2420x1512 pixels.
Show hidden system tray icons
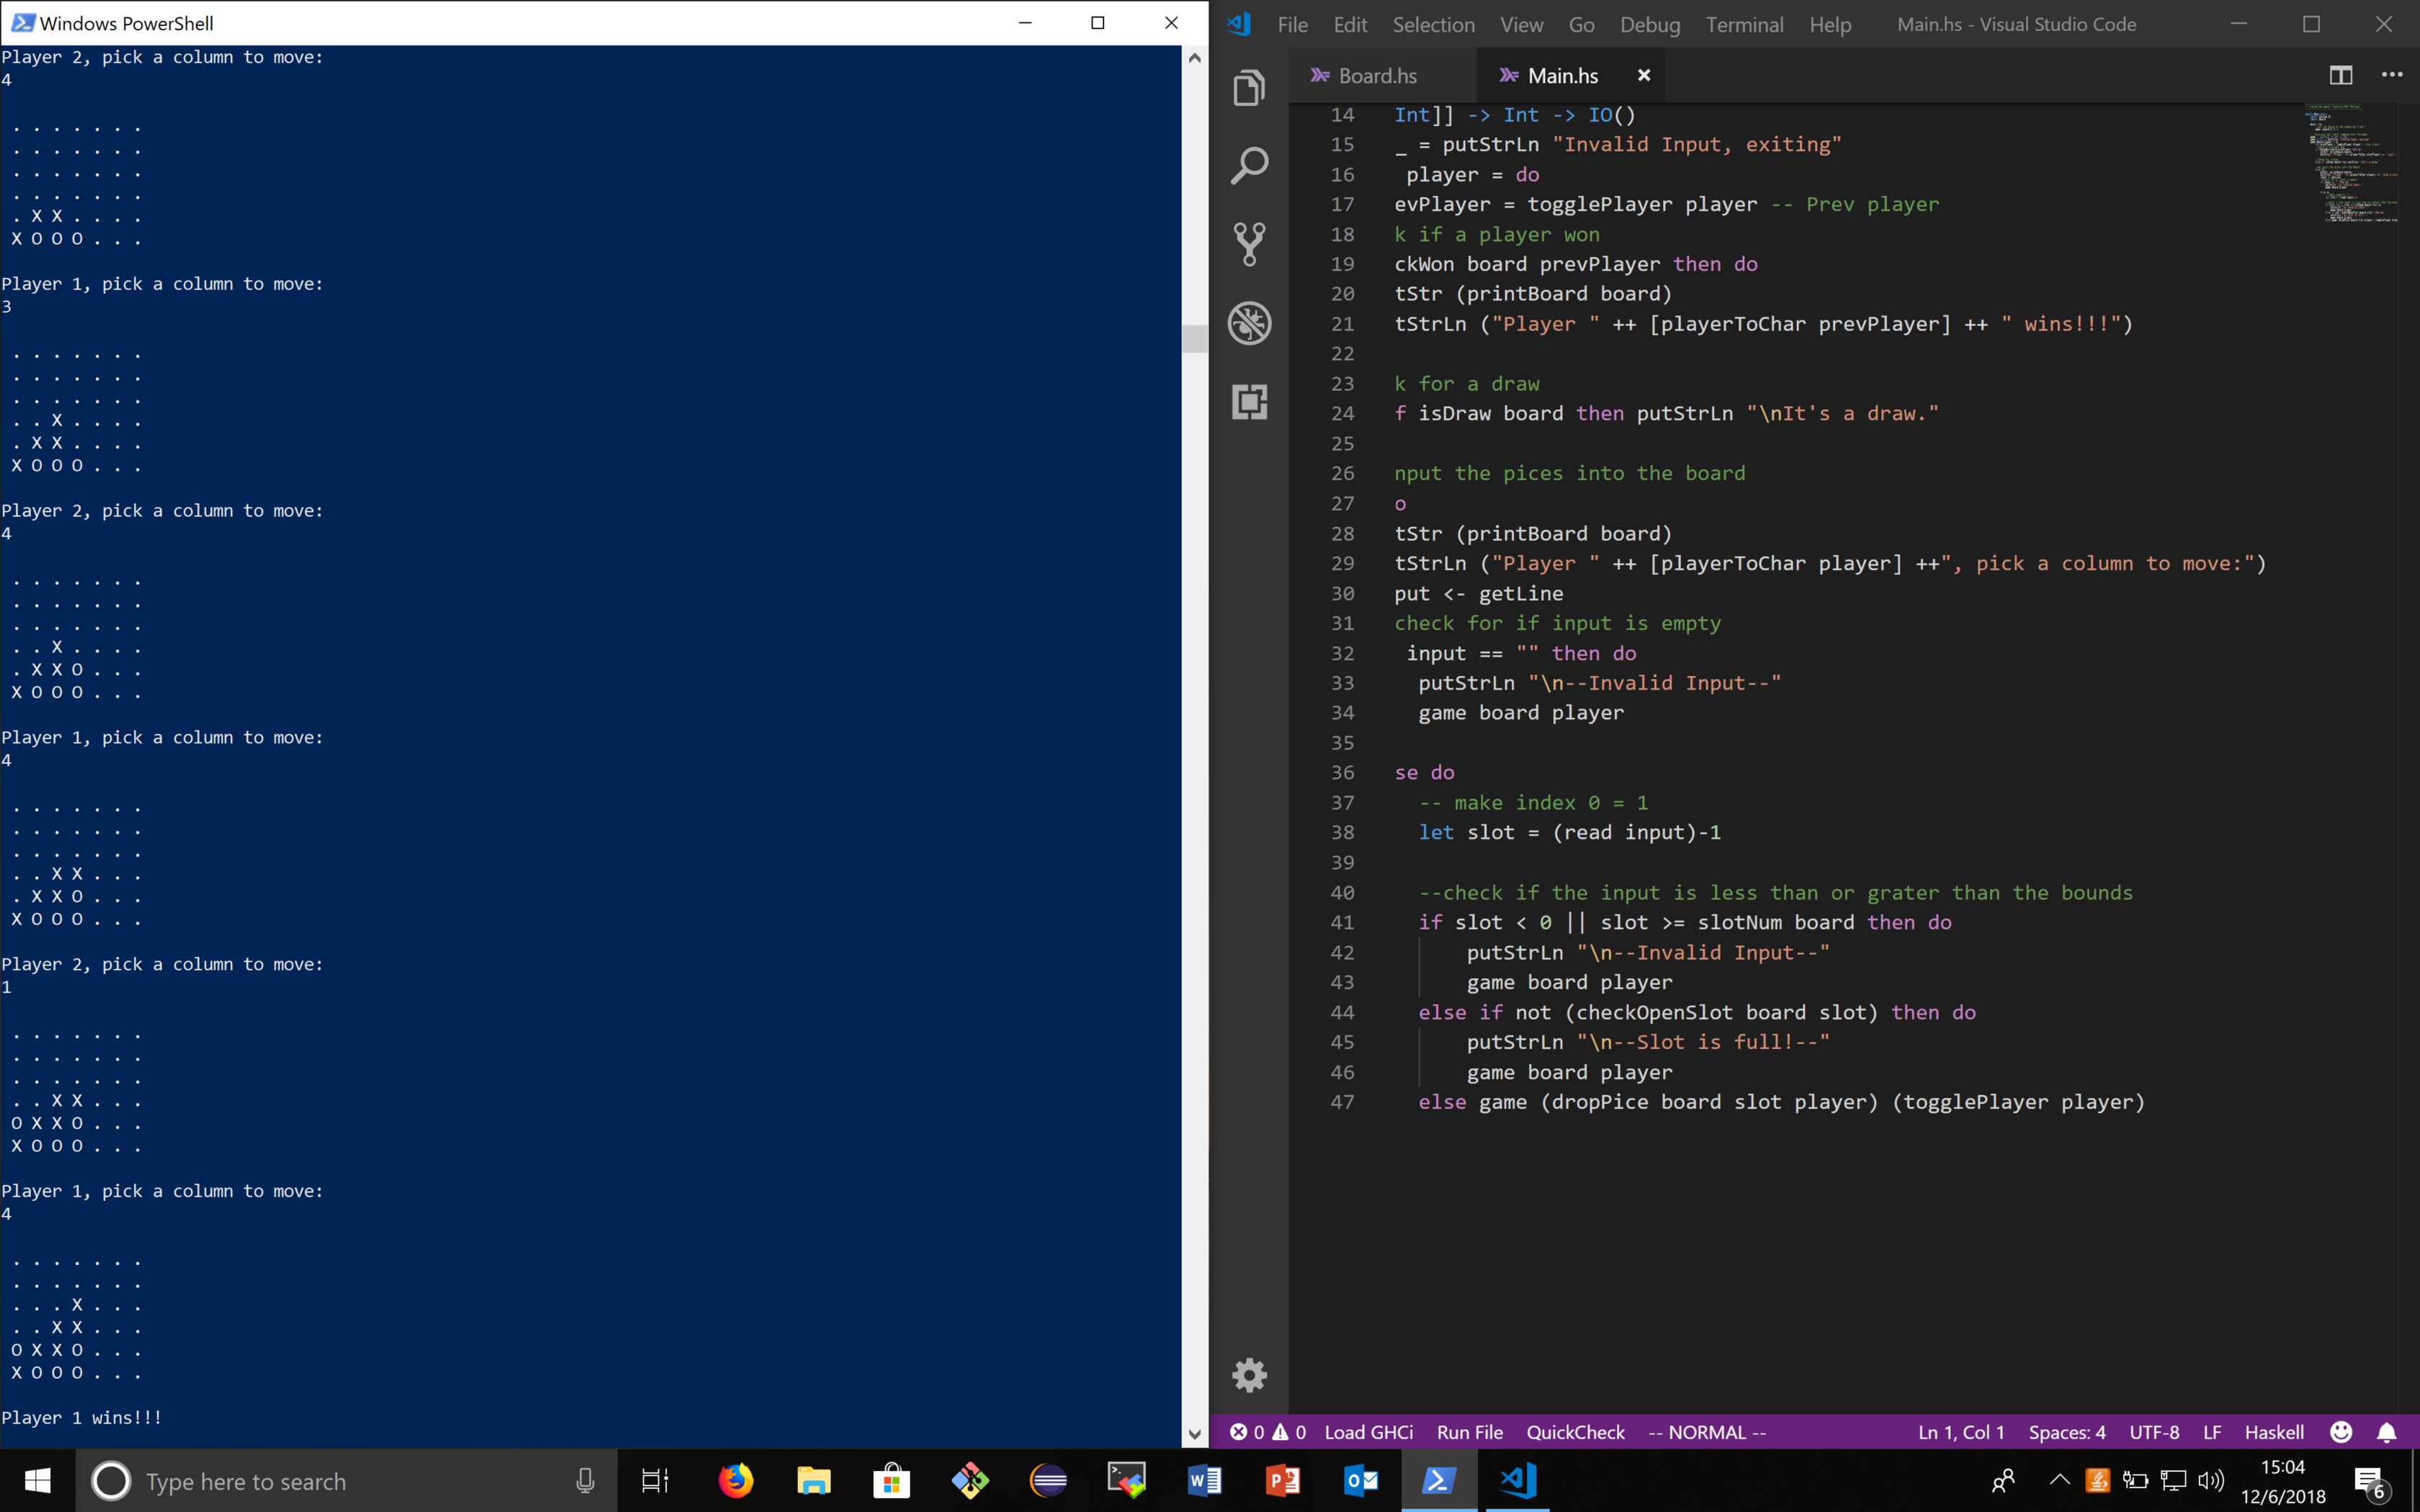[x=2059, y=1481]
